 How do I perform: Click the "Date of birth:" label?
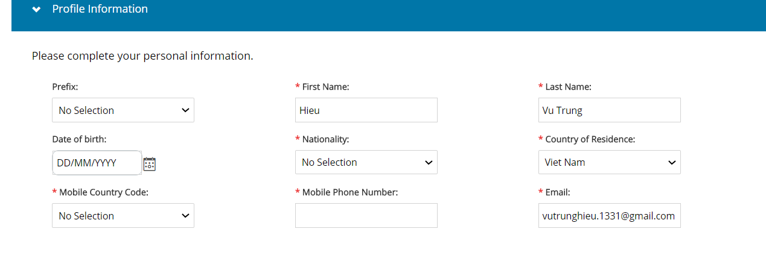click(80, 139)
